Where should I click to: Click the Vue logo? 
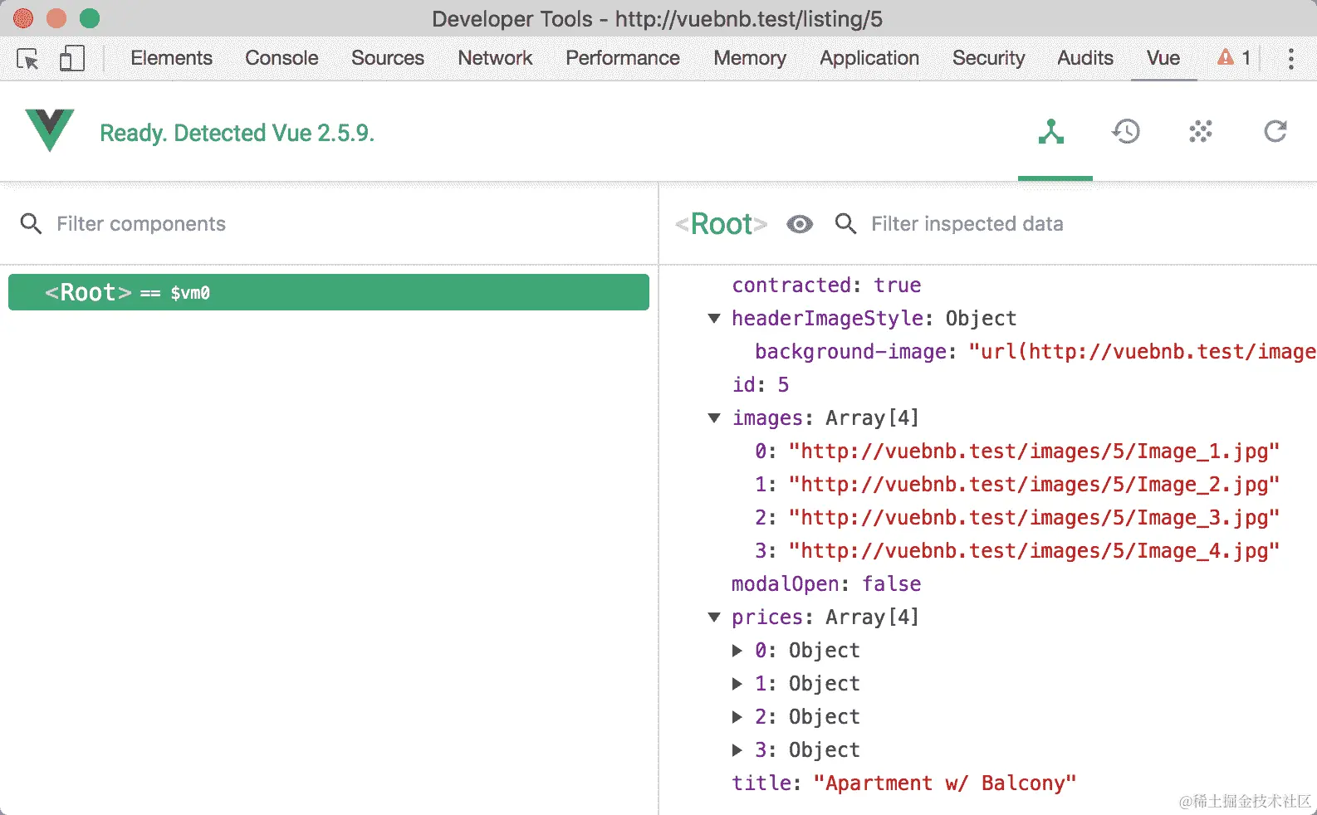tap(50, 130)
